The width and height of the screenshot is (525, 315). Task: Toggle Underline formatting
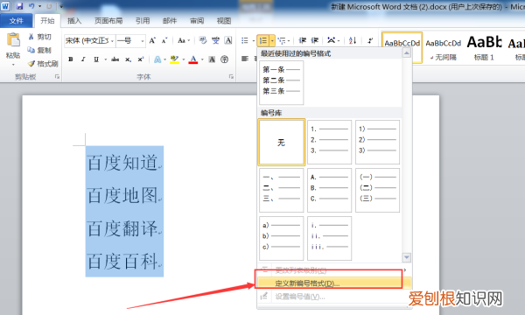[96, 59]
